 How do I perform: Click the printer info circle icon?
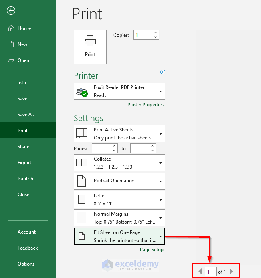(x=163, y=72)
